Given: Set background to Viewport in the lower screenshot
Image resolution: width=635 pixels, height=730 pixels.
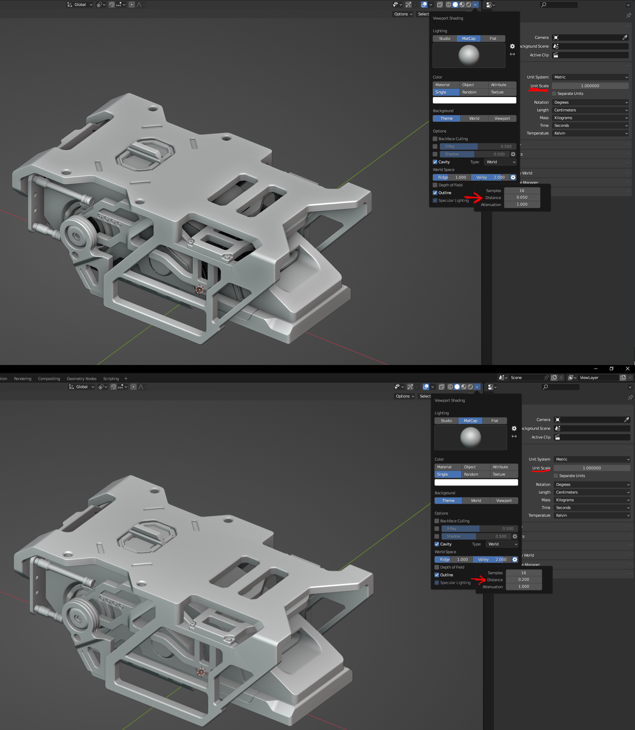Looking at the screenshot, I should click(504, 500).
